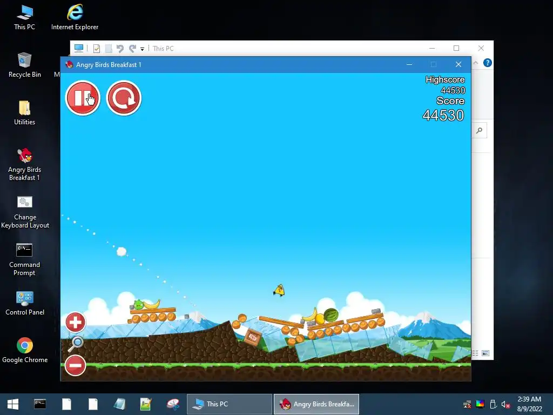This screenshot has width=553, height=415.
Task: Open the Windows Start menu
Action: tap(13, 404)
